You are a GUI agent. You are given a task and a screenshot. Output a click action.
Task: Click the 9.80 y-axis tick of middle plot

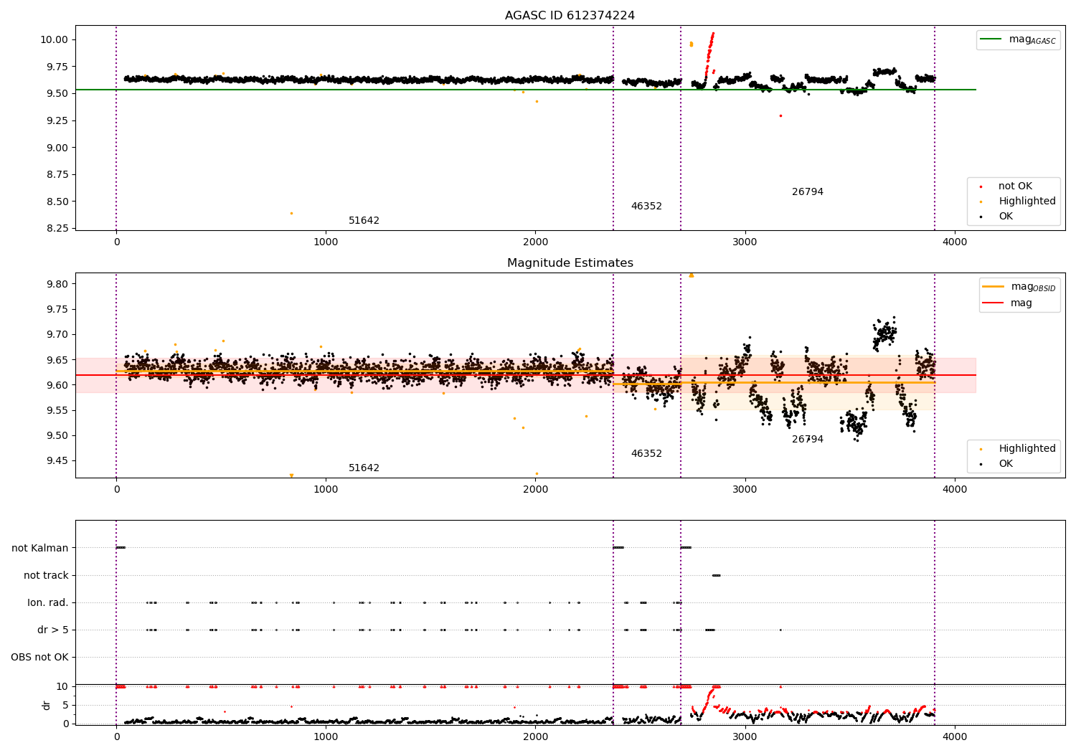pos(57,284)
